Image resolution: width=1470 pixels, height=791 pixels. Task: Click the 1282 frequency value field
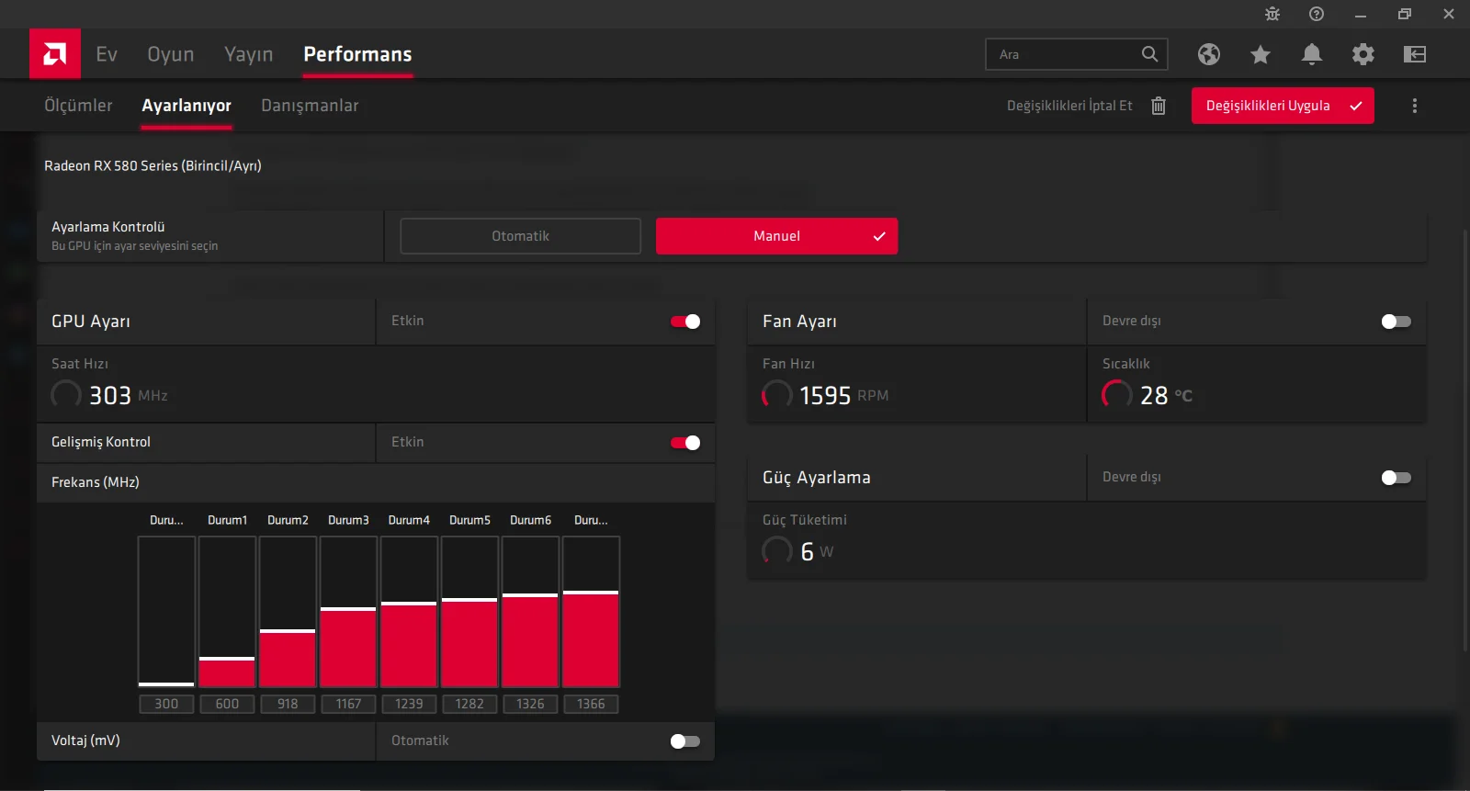pyautogui.click(x=469, y=704)
